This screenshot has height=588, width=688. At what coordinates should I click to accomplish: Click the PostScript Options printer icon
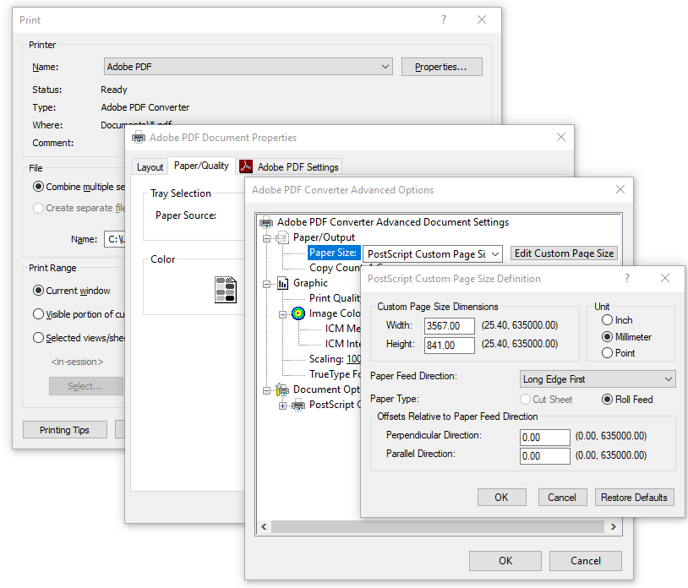(x=298, y=405)
